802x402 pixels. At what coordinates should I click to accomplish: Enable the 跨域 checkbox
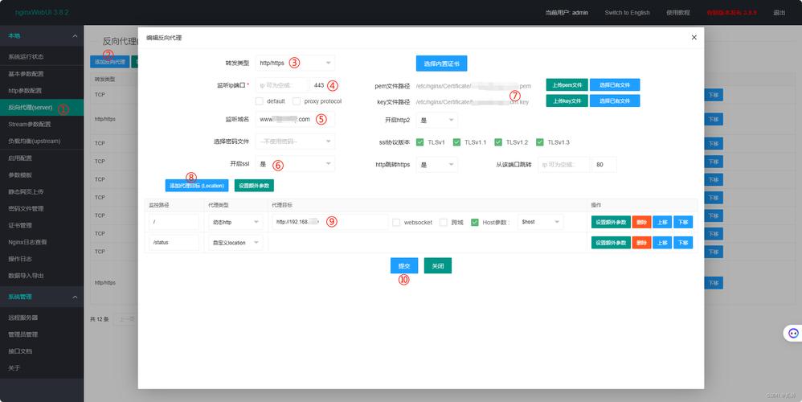(x=444, y=223)
